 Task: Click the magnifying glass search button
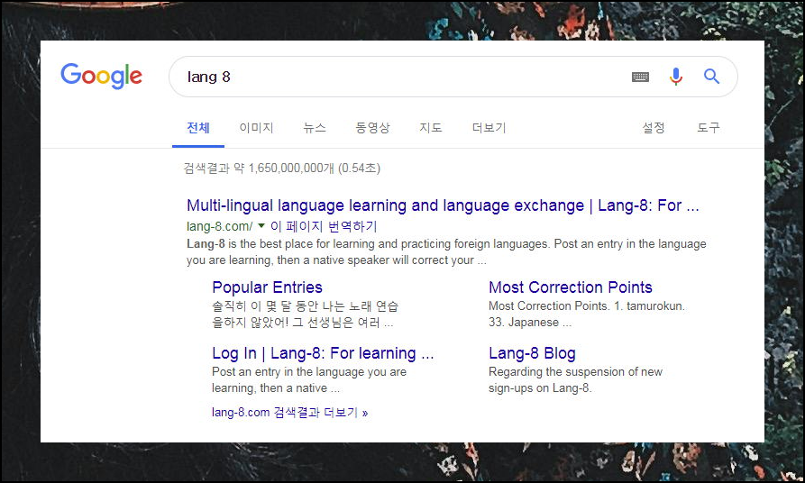(x=711, y=77)
